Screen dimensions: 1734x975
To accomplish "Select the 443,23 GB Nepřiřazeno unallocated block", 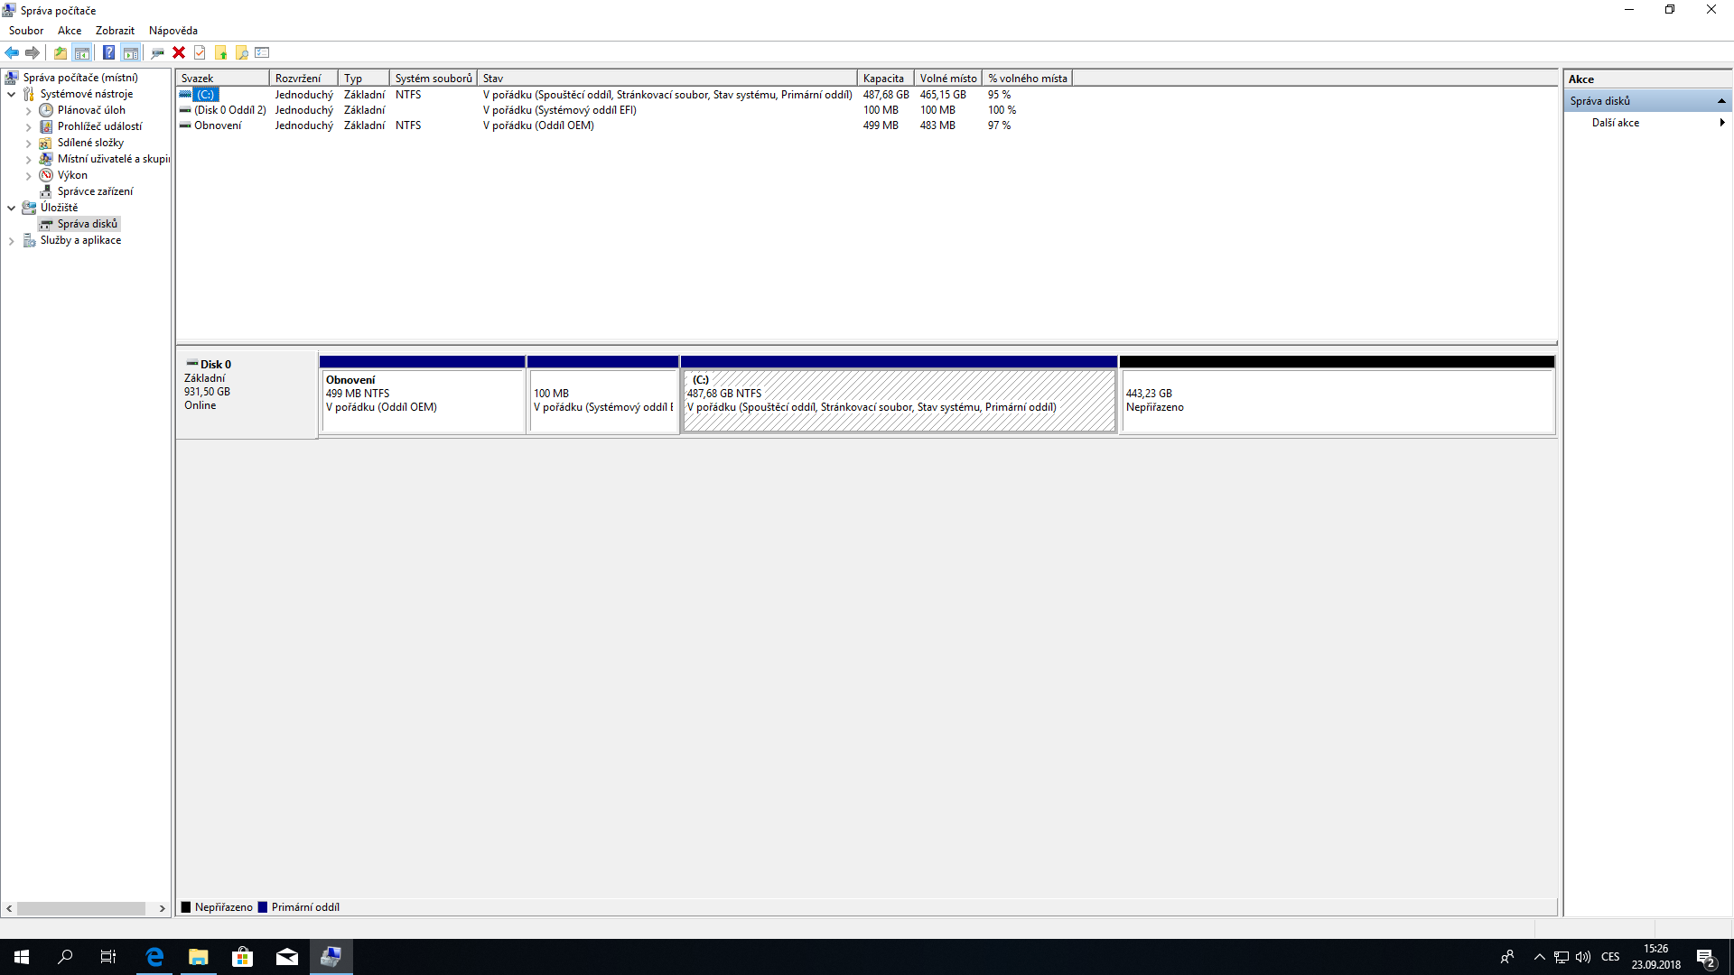I will click(x=1337, y=401).
